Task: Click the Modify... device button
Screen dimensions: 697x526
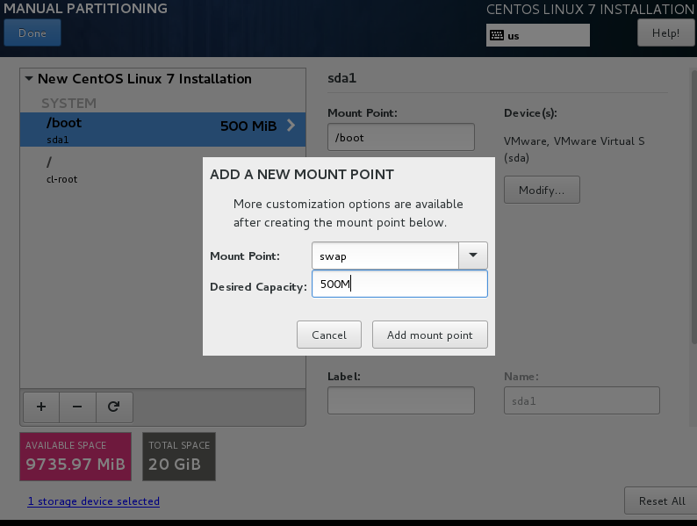Action: click(542, 190)
